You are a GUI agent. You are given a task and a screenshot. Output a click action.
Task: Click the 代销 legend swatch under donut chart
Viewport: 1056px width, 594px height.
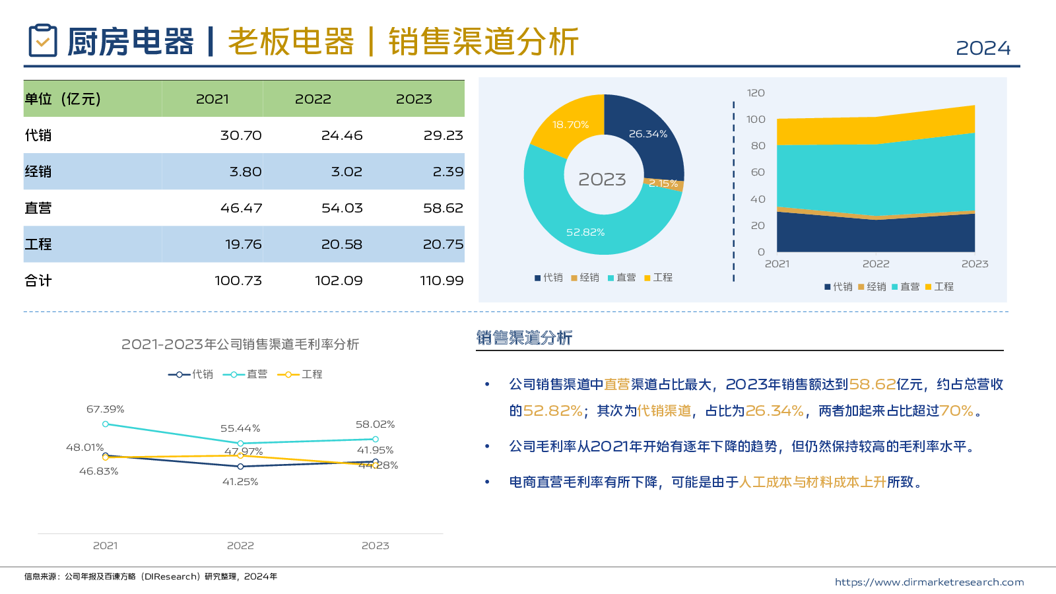(538, 278)
